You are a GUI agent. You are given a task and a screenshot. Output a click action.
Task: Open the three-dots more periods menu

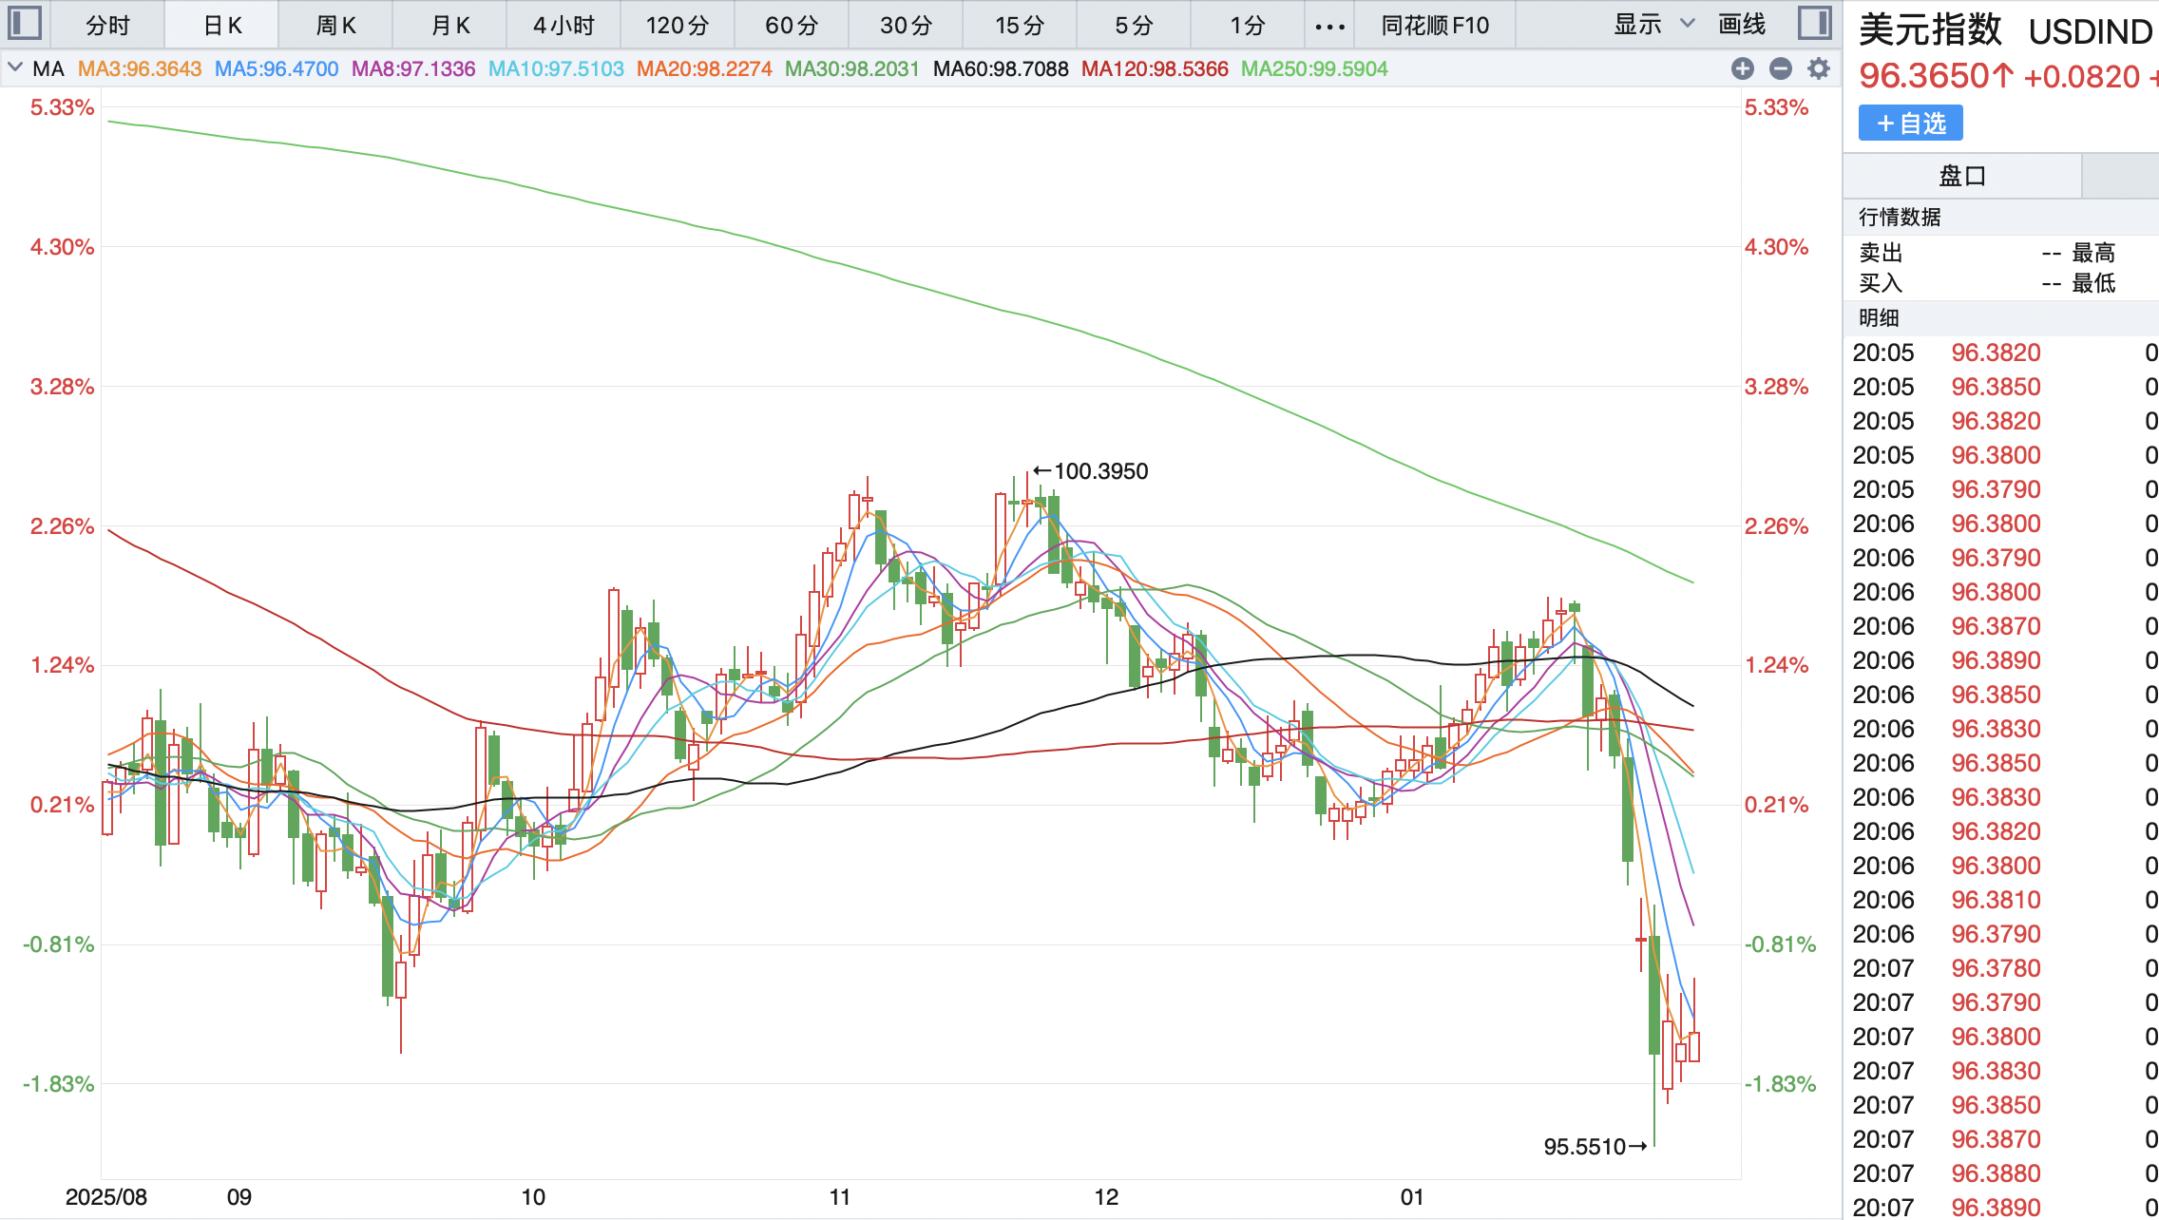pyautogui.click(x=1328, y=26)
